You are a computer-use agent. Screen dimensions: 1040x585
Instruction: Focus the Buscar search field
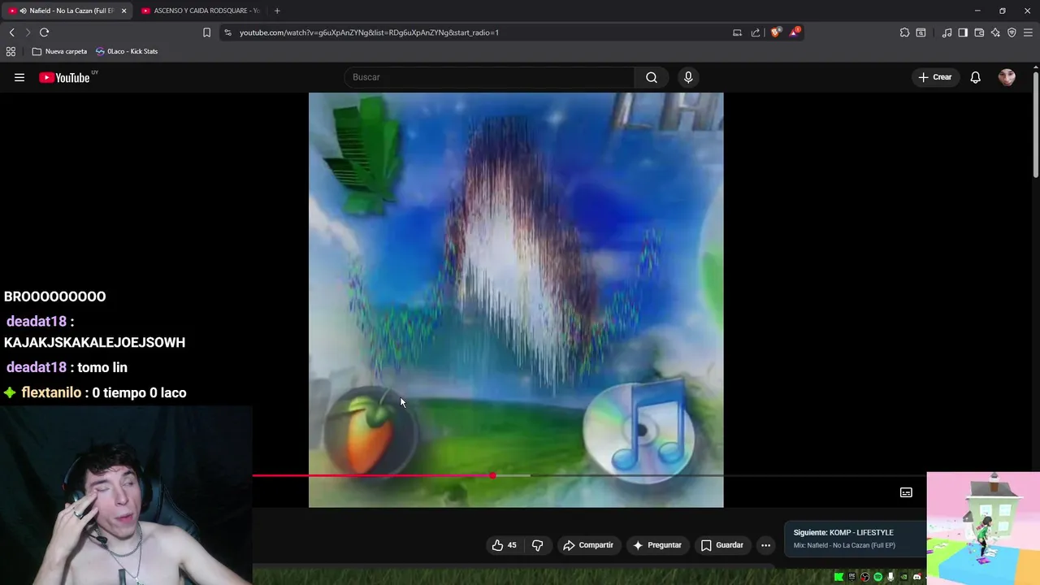(490, 77)
